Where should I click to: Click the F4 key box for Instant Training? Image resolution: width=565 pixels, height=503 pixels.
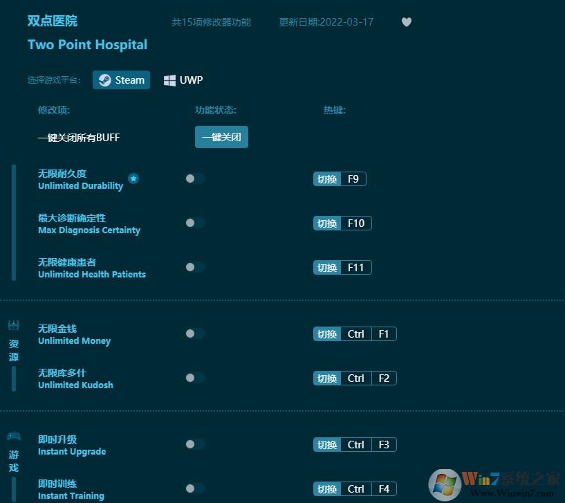click(x=384, y=489)
